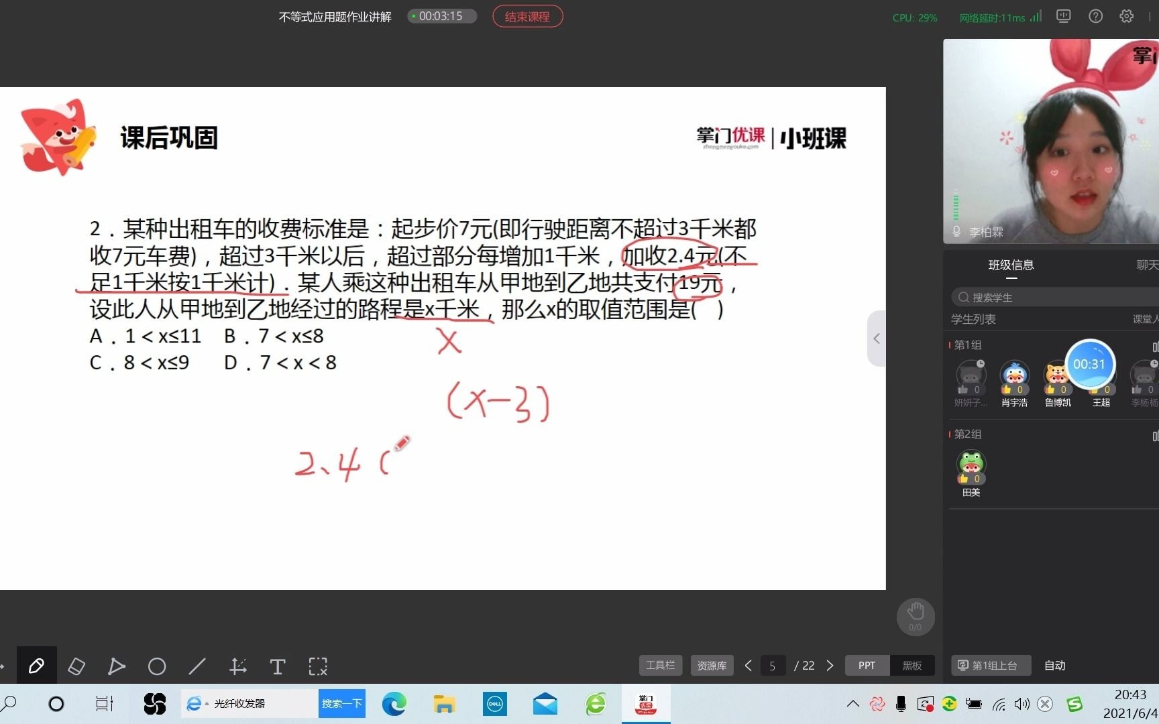Select the straight line tool
The height and width of the screenshot is (724, 1159).
[197, 666]
